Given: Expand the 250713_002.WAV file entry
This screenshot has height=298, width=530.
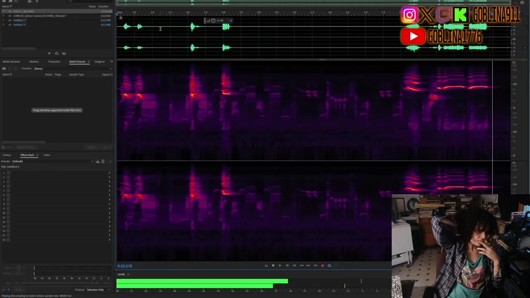Looking at the screenshot, I should tap(4, 11).
